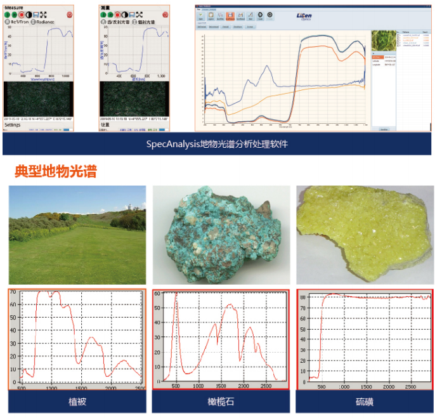
Task: Click 典型地物光谱 orange heading
Action: point(56,171)
